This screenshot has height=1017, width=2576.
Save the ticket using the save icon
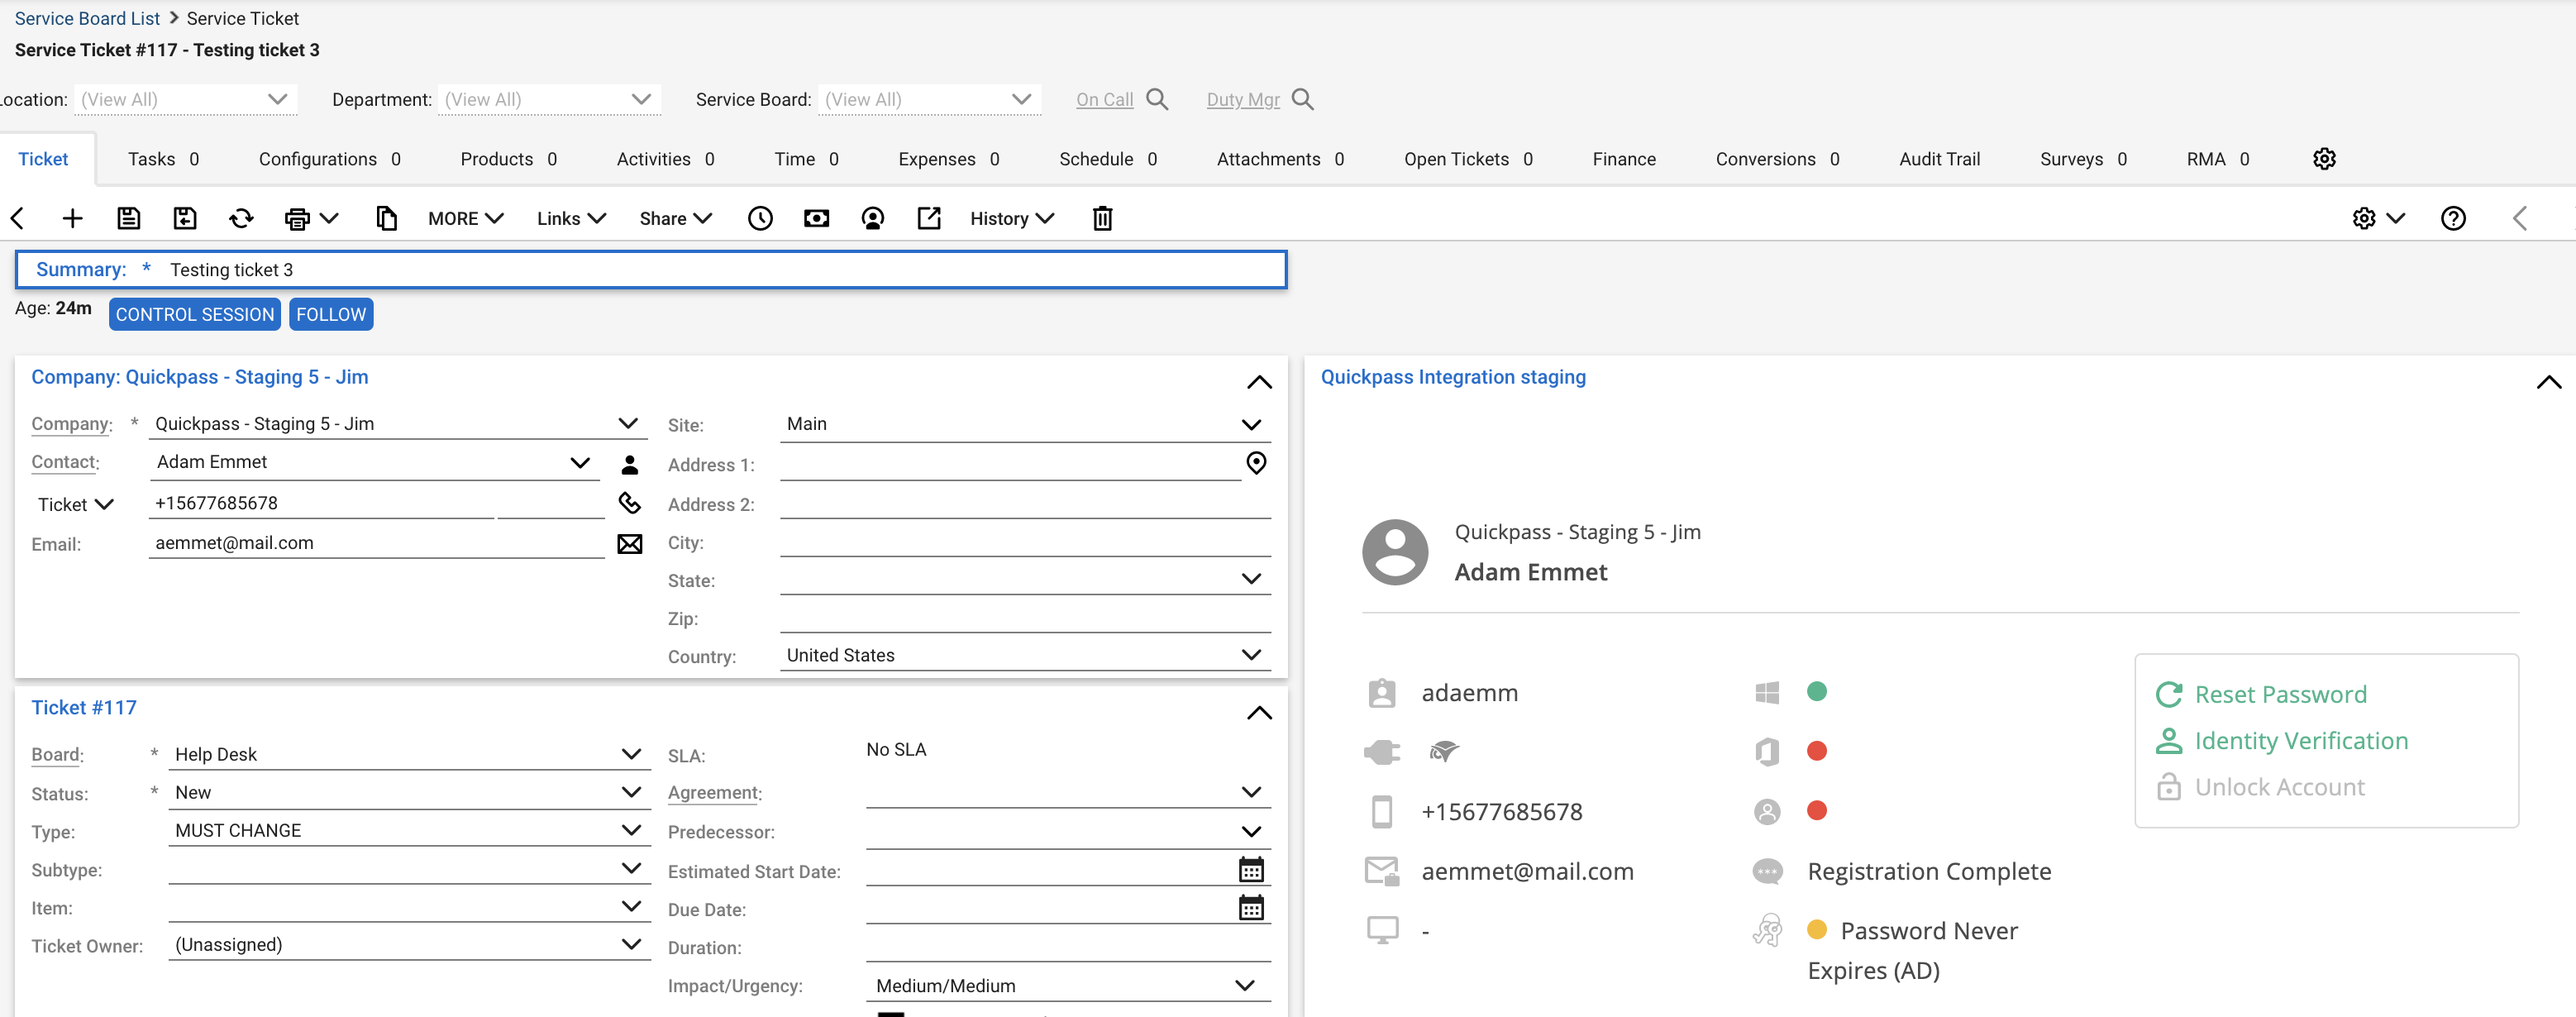(128, 218)
